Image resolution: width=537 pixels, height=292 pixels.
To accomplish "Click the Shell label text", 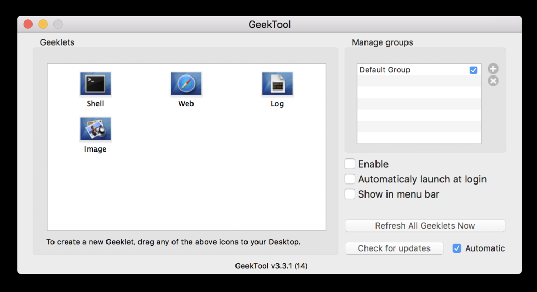I will click(95, 104).
